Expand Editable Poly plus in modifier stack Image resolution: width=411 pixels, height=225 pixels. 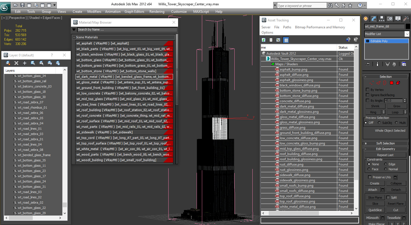pyautogui.click(x=368, y=41)
